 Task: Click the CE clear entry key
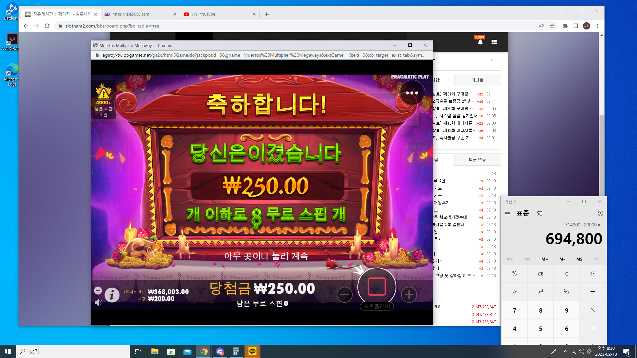(540, 274)
